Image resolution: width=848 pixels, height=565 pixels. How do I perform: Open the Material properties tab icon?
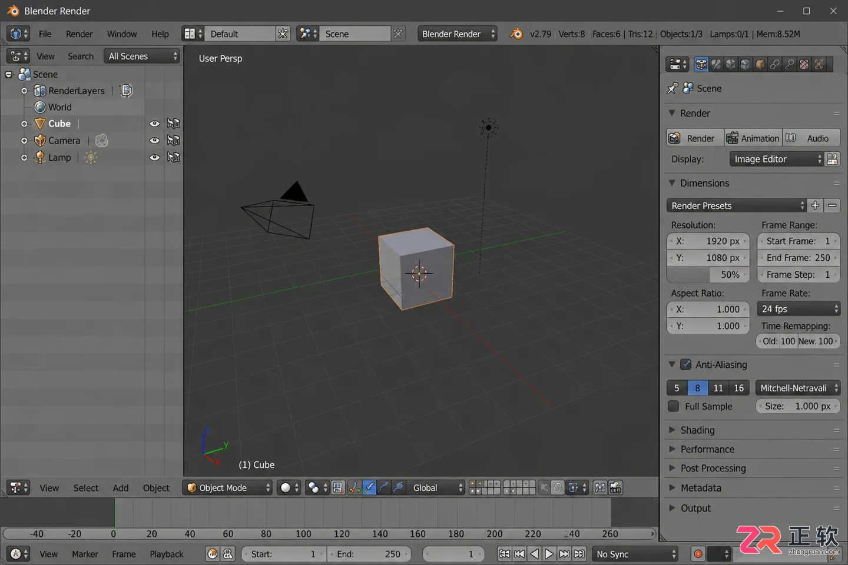coord(804,65)
